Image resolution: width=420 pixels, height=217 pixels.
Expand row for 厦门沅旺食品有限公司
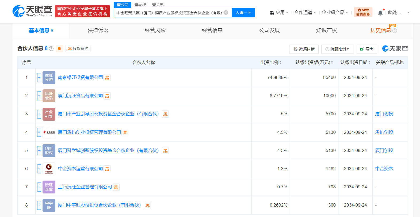(x=39, y=96)
